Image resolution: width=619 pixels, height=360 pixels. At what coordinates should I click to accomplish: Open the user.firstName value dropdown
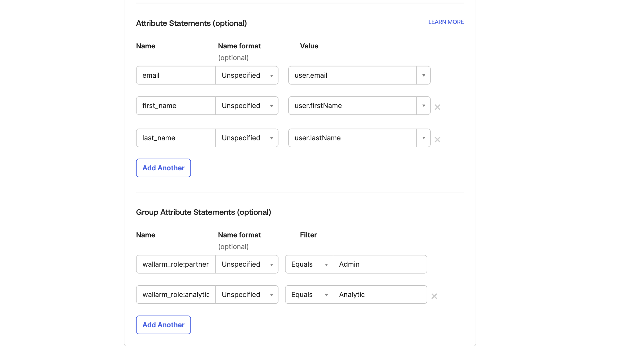423,106
